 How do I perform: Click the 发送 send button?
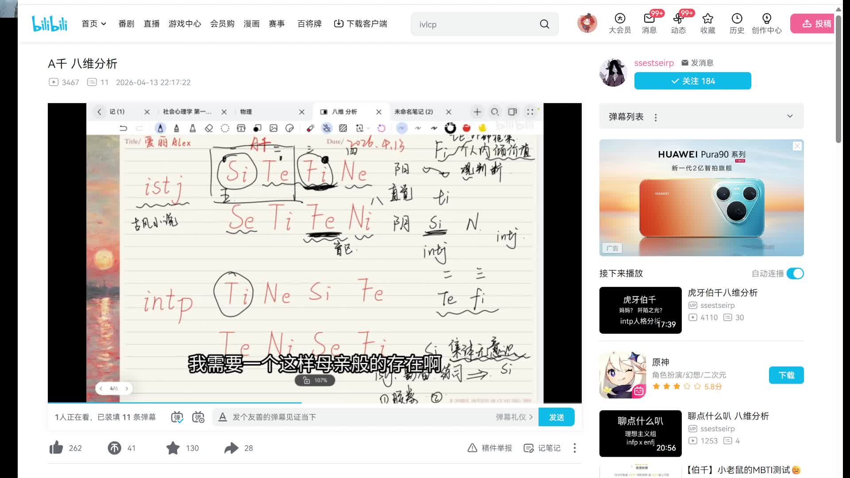(556, 417)
